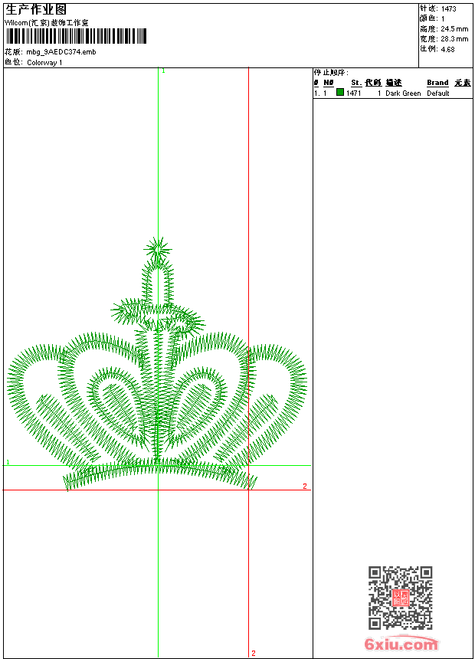Viewport: 475px width, 659px height.
Task: Click the Wilcom studio name line
Action: click(47, 23)
